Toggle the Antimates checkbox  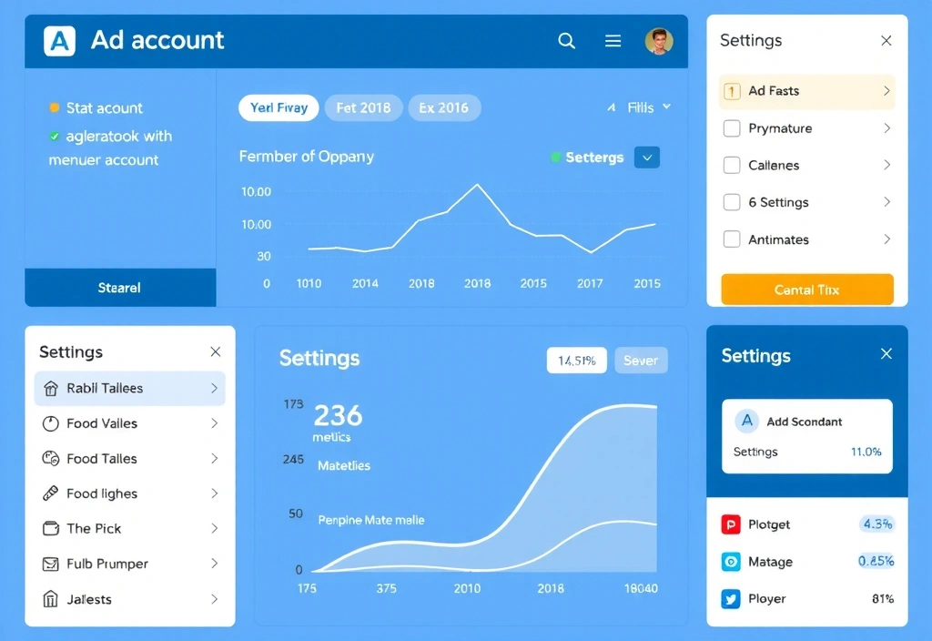pyautogui.click(x=733, y=239)
